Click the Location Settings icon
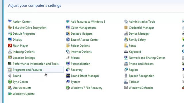Screen dimensions: 184x103 point(10,58)
